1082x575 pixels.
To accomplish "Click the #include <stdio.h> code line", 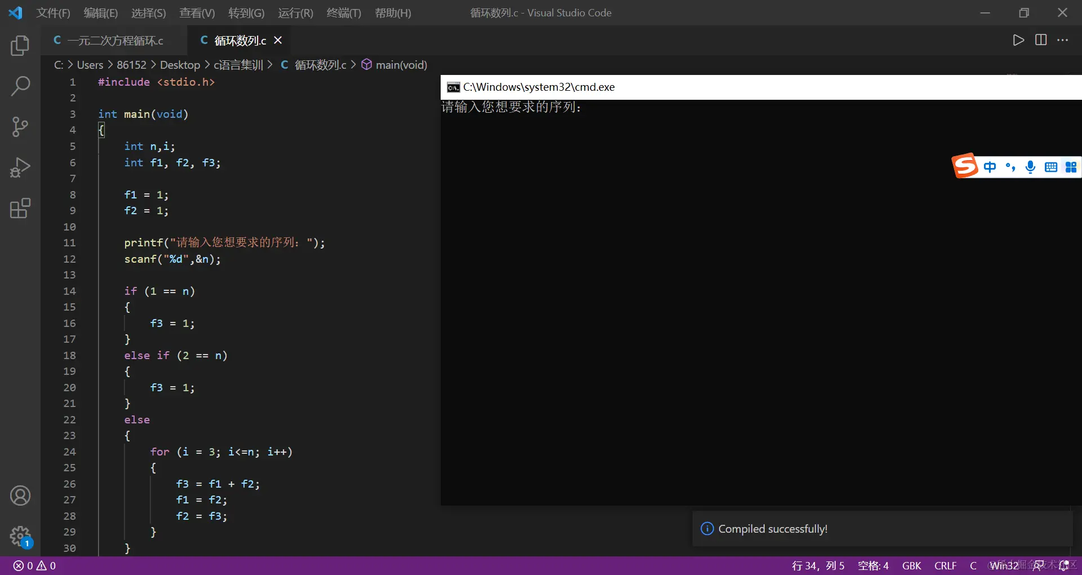I will 156,82.
